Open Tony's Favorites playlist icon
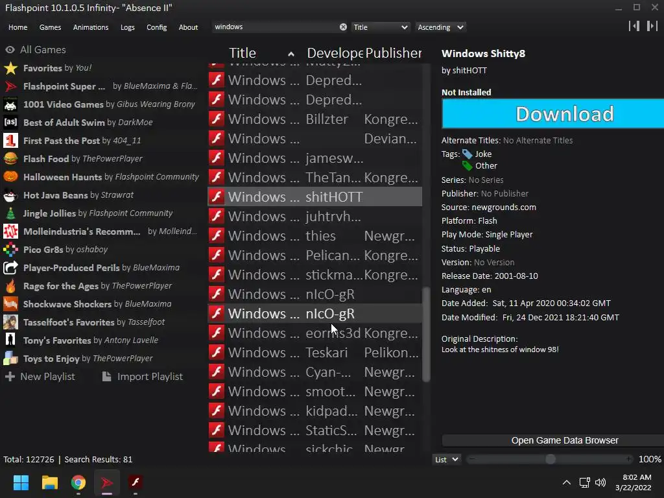664x498 pixels. coord(10,340)
